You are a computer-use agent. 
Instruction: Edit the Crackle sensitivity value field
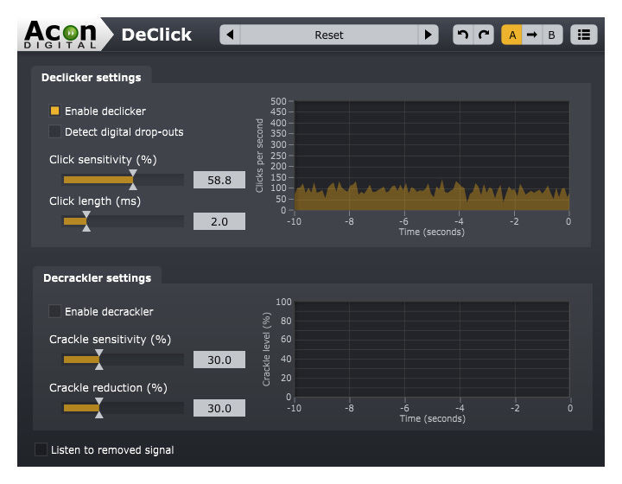219,360
